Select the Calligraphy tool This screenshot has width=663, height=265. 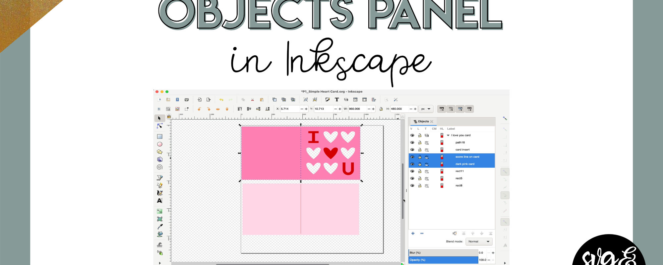pyautogui.click(x=159, y=193)
